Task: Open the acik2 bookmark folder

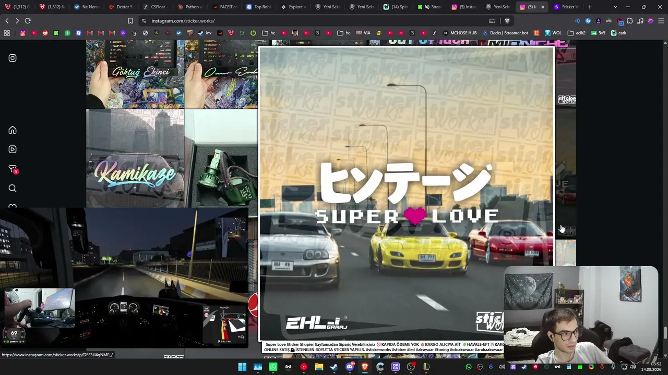Action: click(x=577, y=33)
